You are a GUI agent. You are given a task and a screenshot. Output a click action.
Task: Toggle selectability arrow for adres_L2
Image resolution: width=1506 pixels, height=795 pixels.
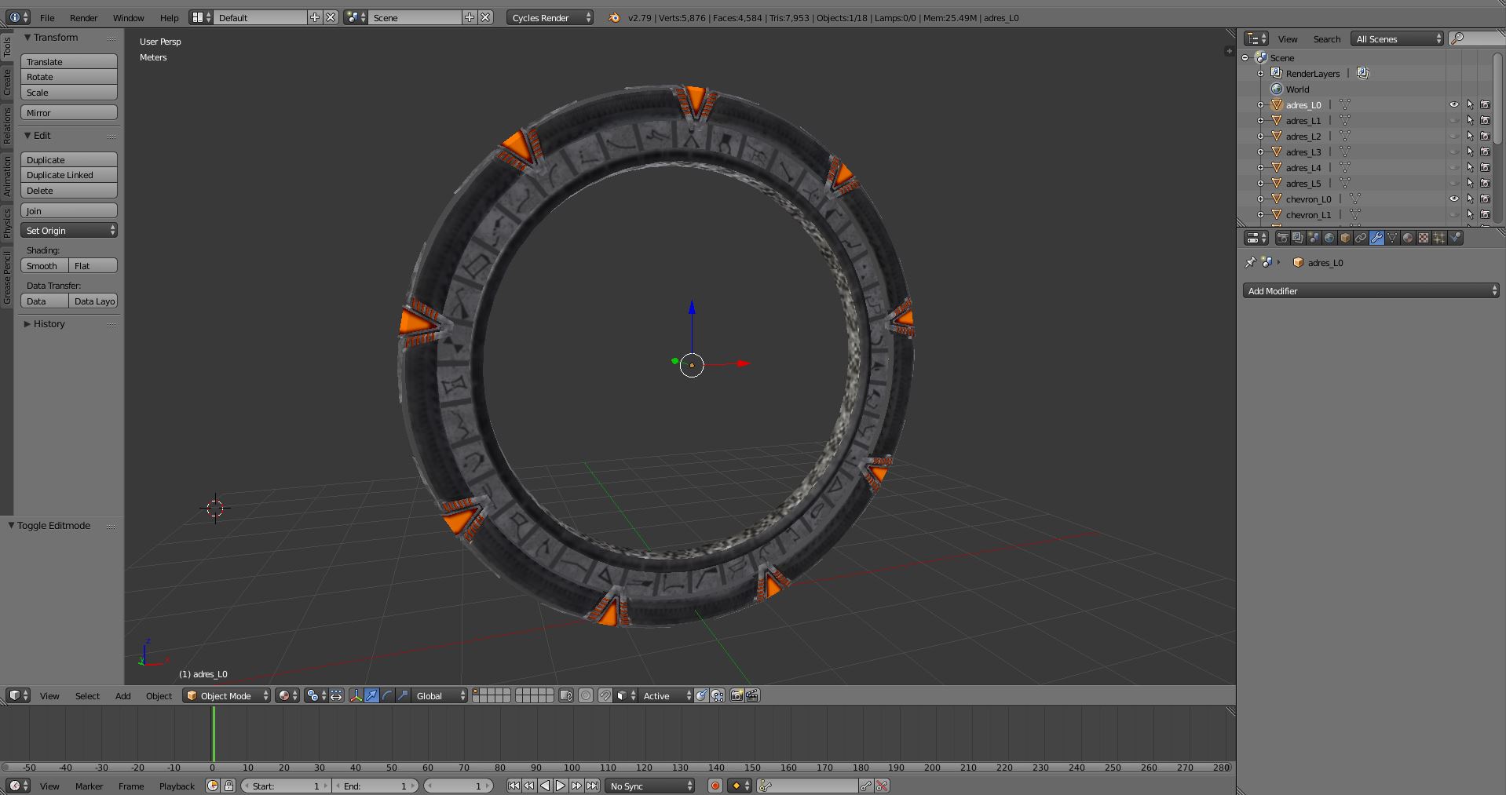point(1470,136)
